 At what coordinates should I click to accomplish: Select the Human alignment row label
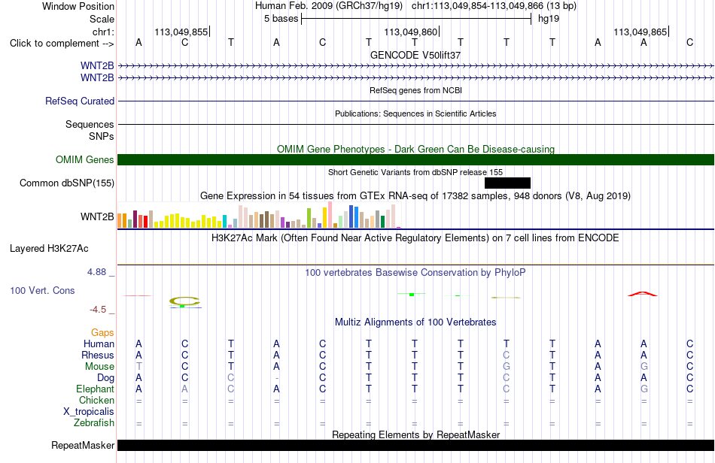pyautogui.click(x=99, y=343)
